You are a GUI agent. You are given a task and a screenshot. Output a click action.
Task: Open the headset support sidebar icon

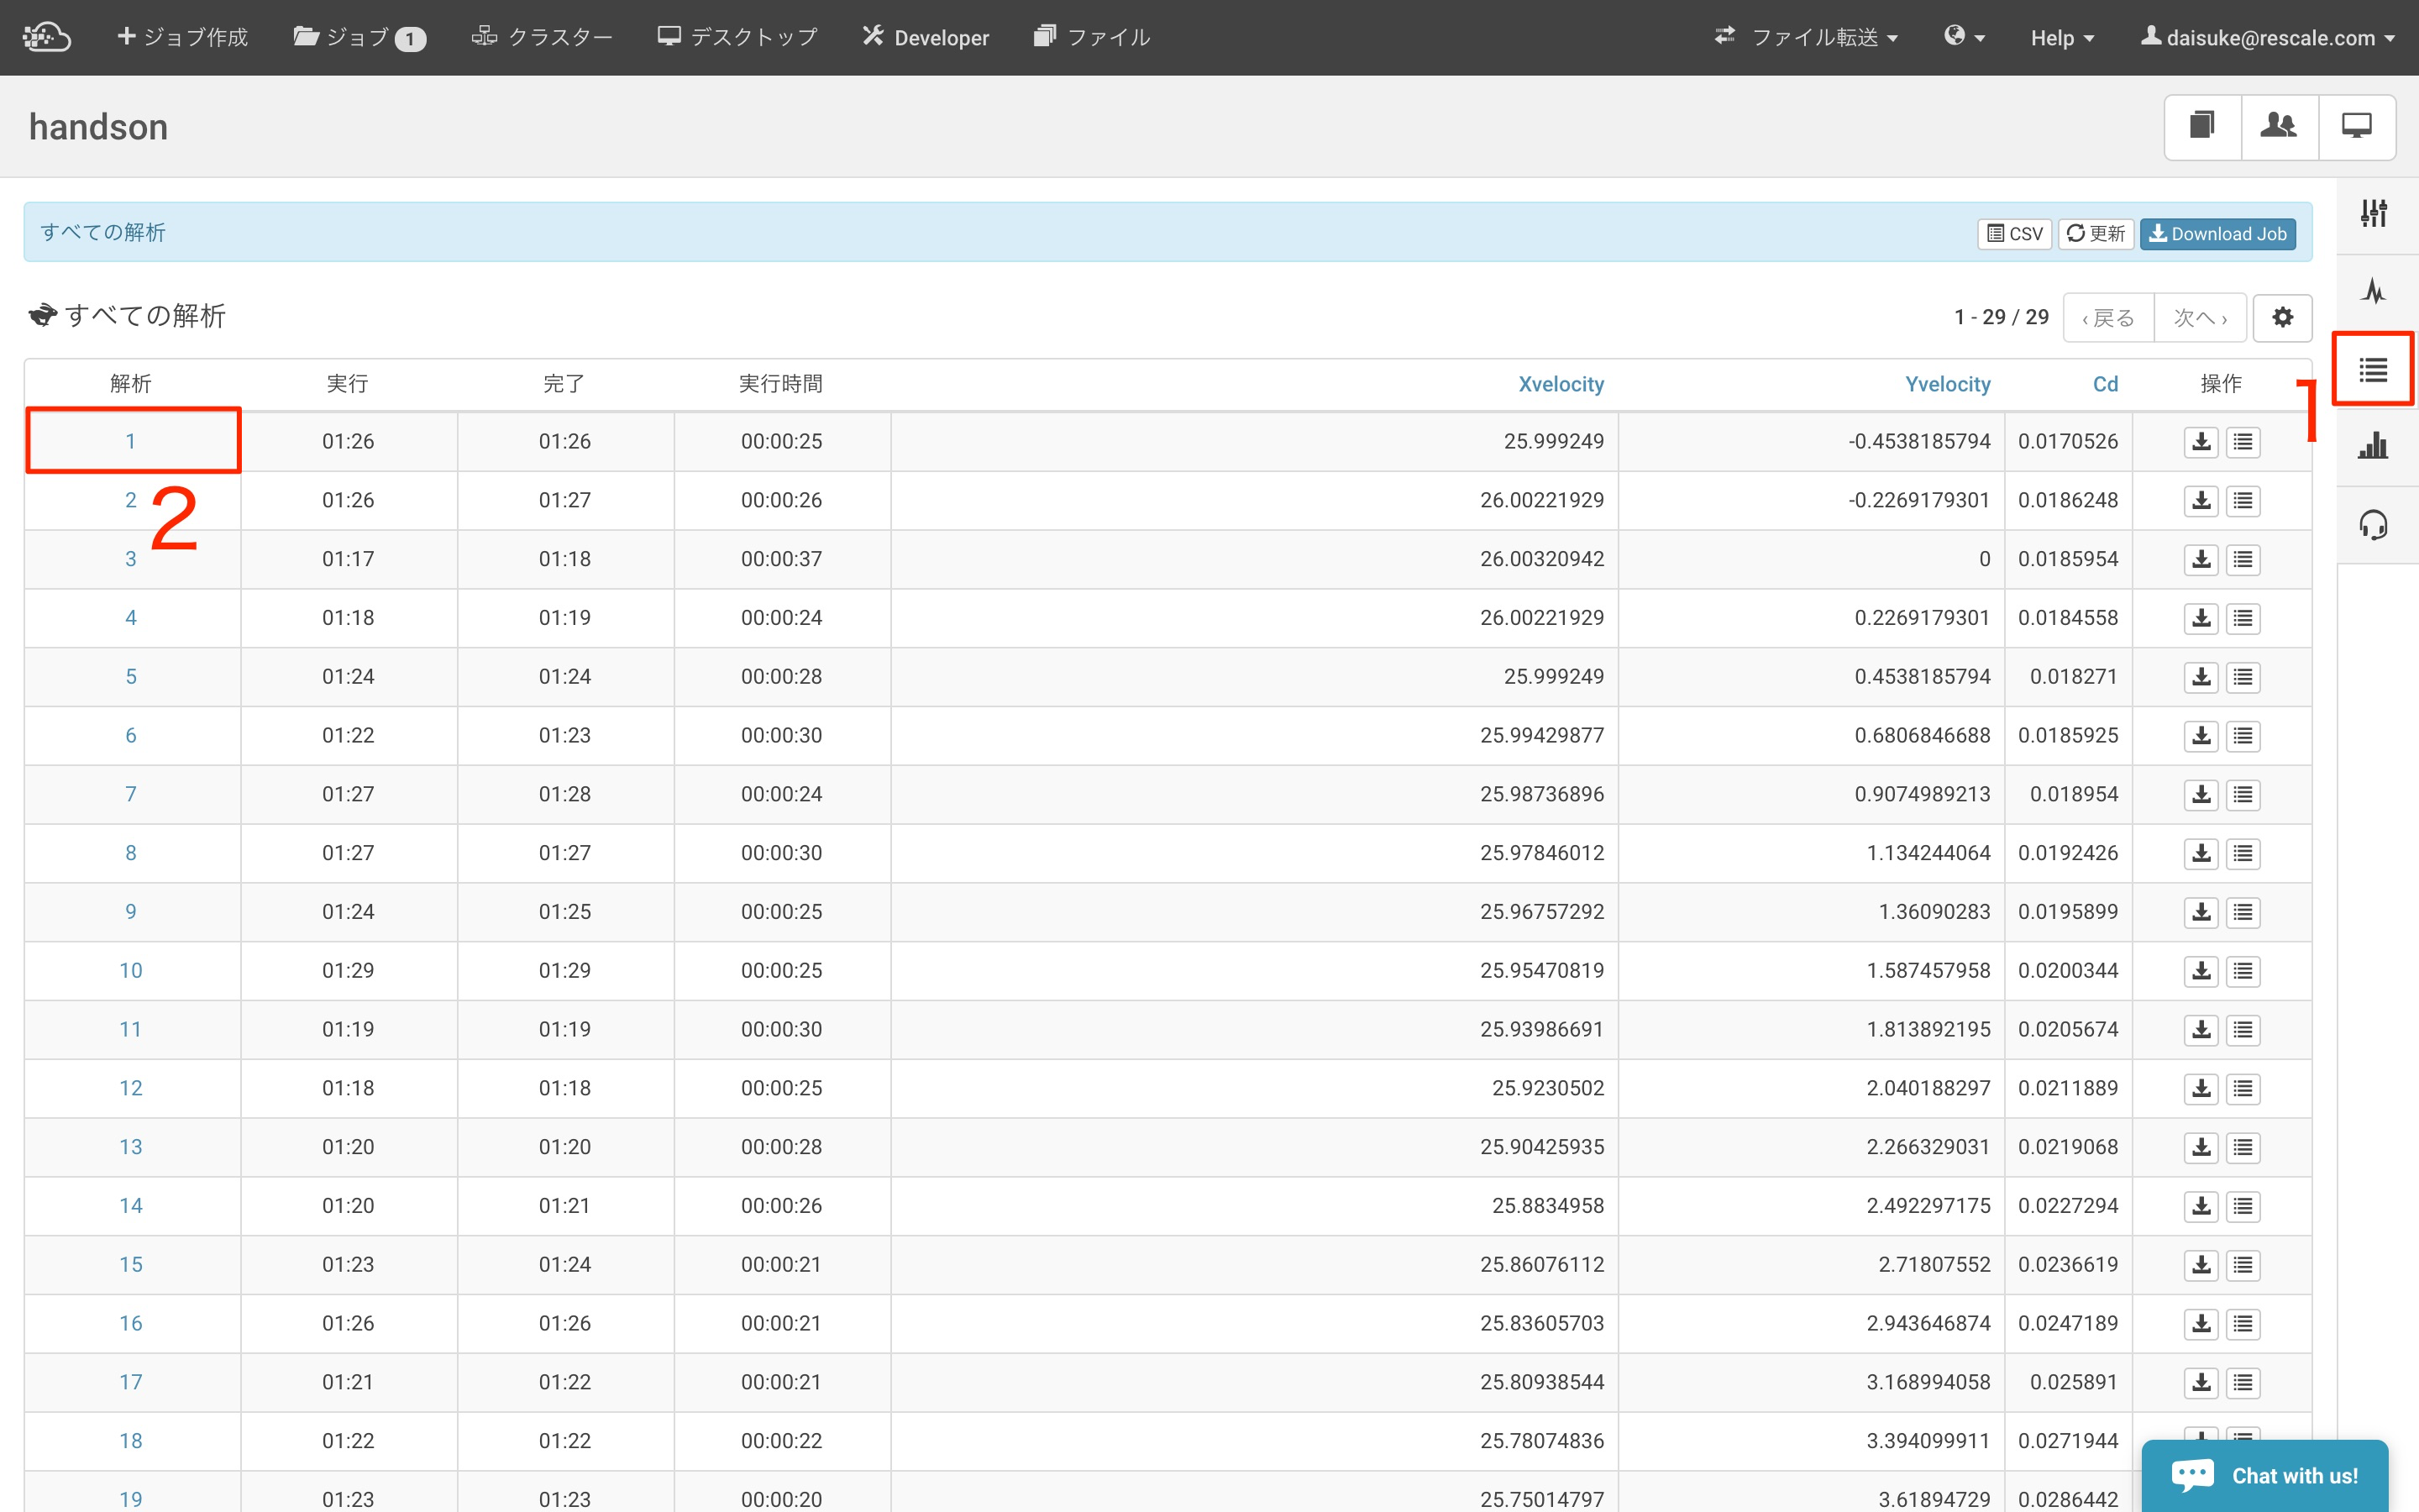(2373, 525)
